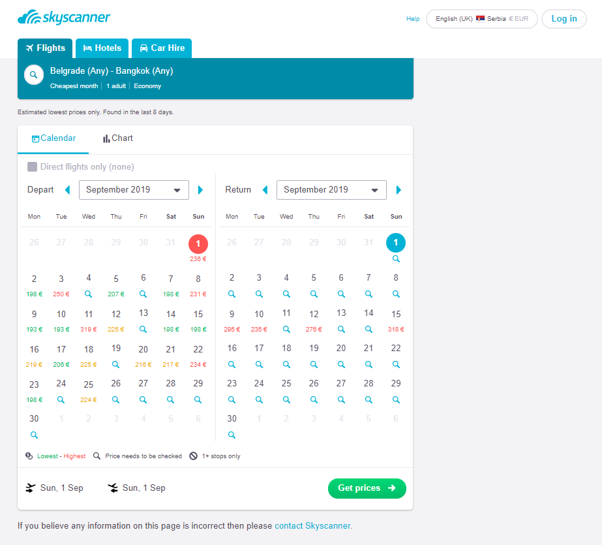Click the Help link

413,19
